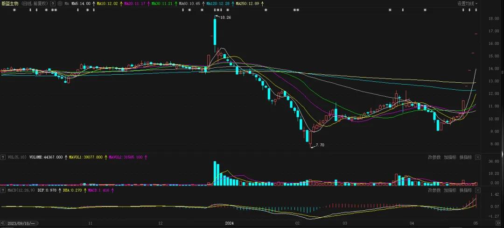Expand the 设置均线 dropdown

(467, 4)
